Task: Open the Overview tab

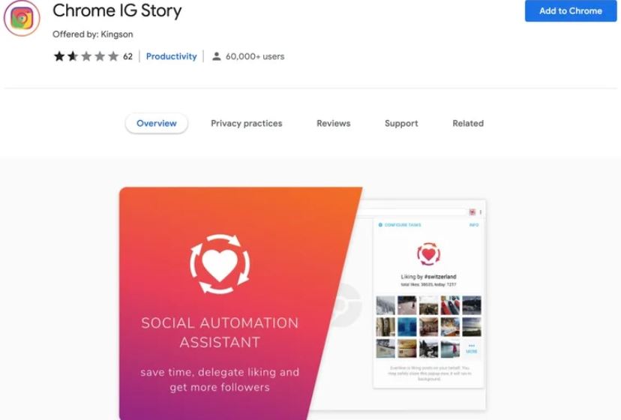Action: (157, 123)
